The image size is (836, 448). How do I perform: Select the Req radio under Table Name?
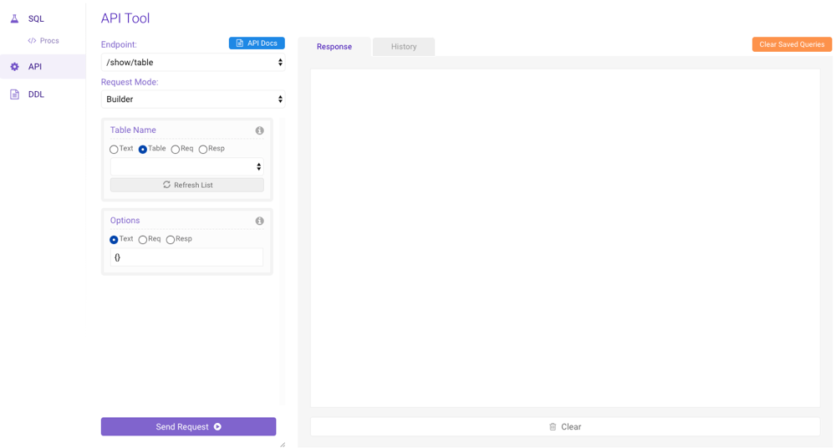(176, 150)
